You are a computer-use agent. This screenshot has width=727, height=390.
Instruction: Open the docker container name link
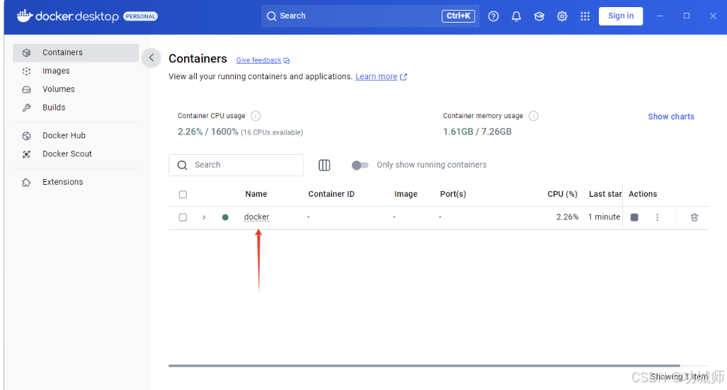click(256, 217)
